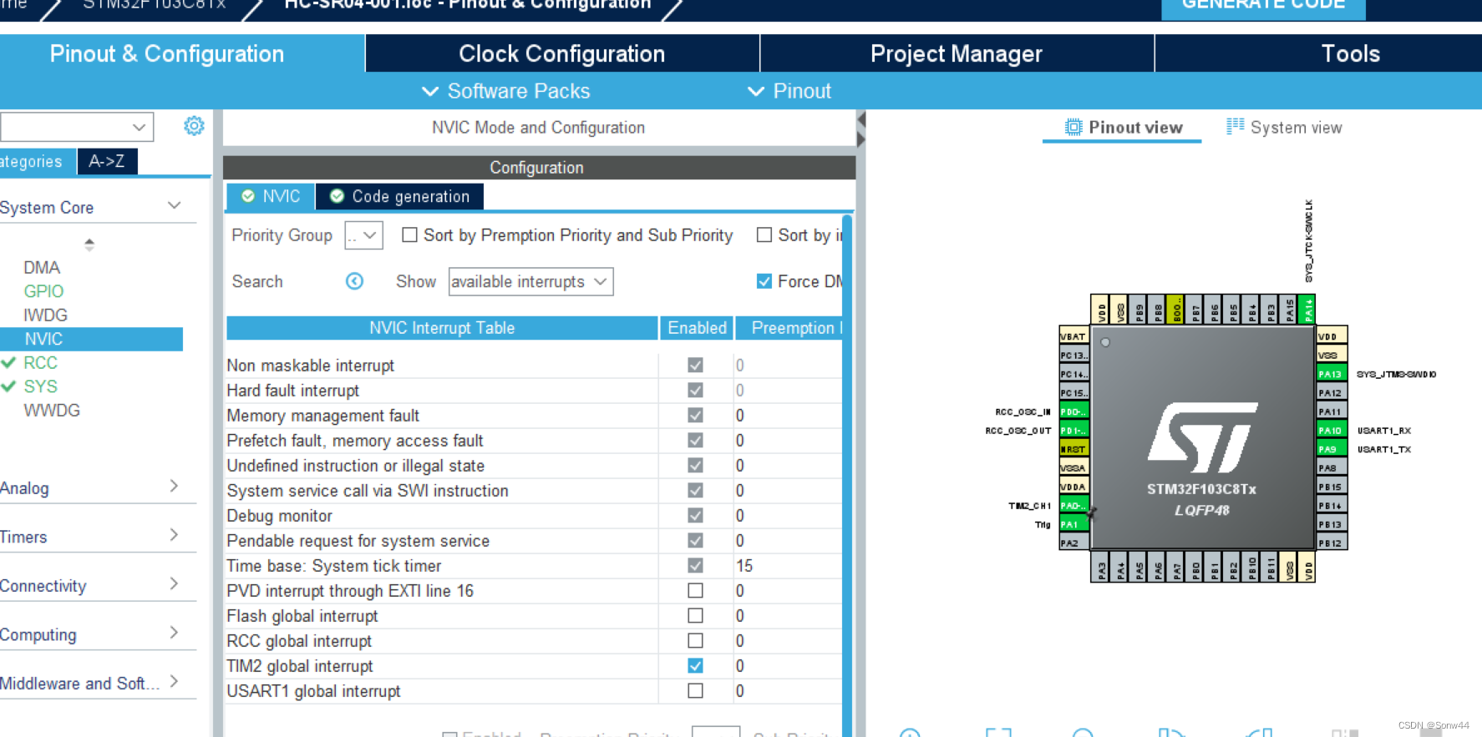The width and height of the screenshot is (1482, 737).
Task: Click the PA14 pin at chip top
Action: 1307,310
